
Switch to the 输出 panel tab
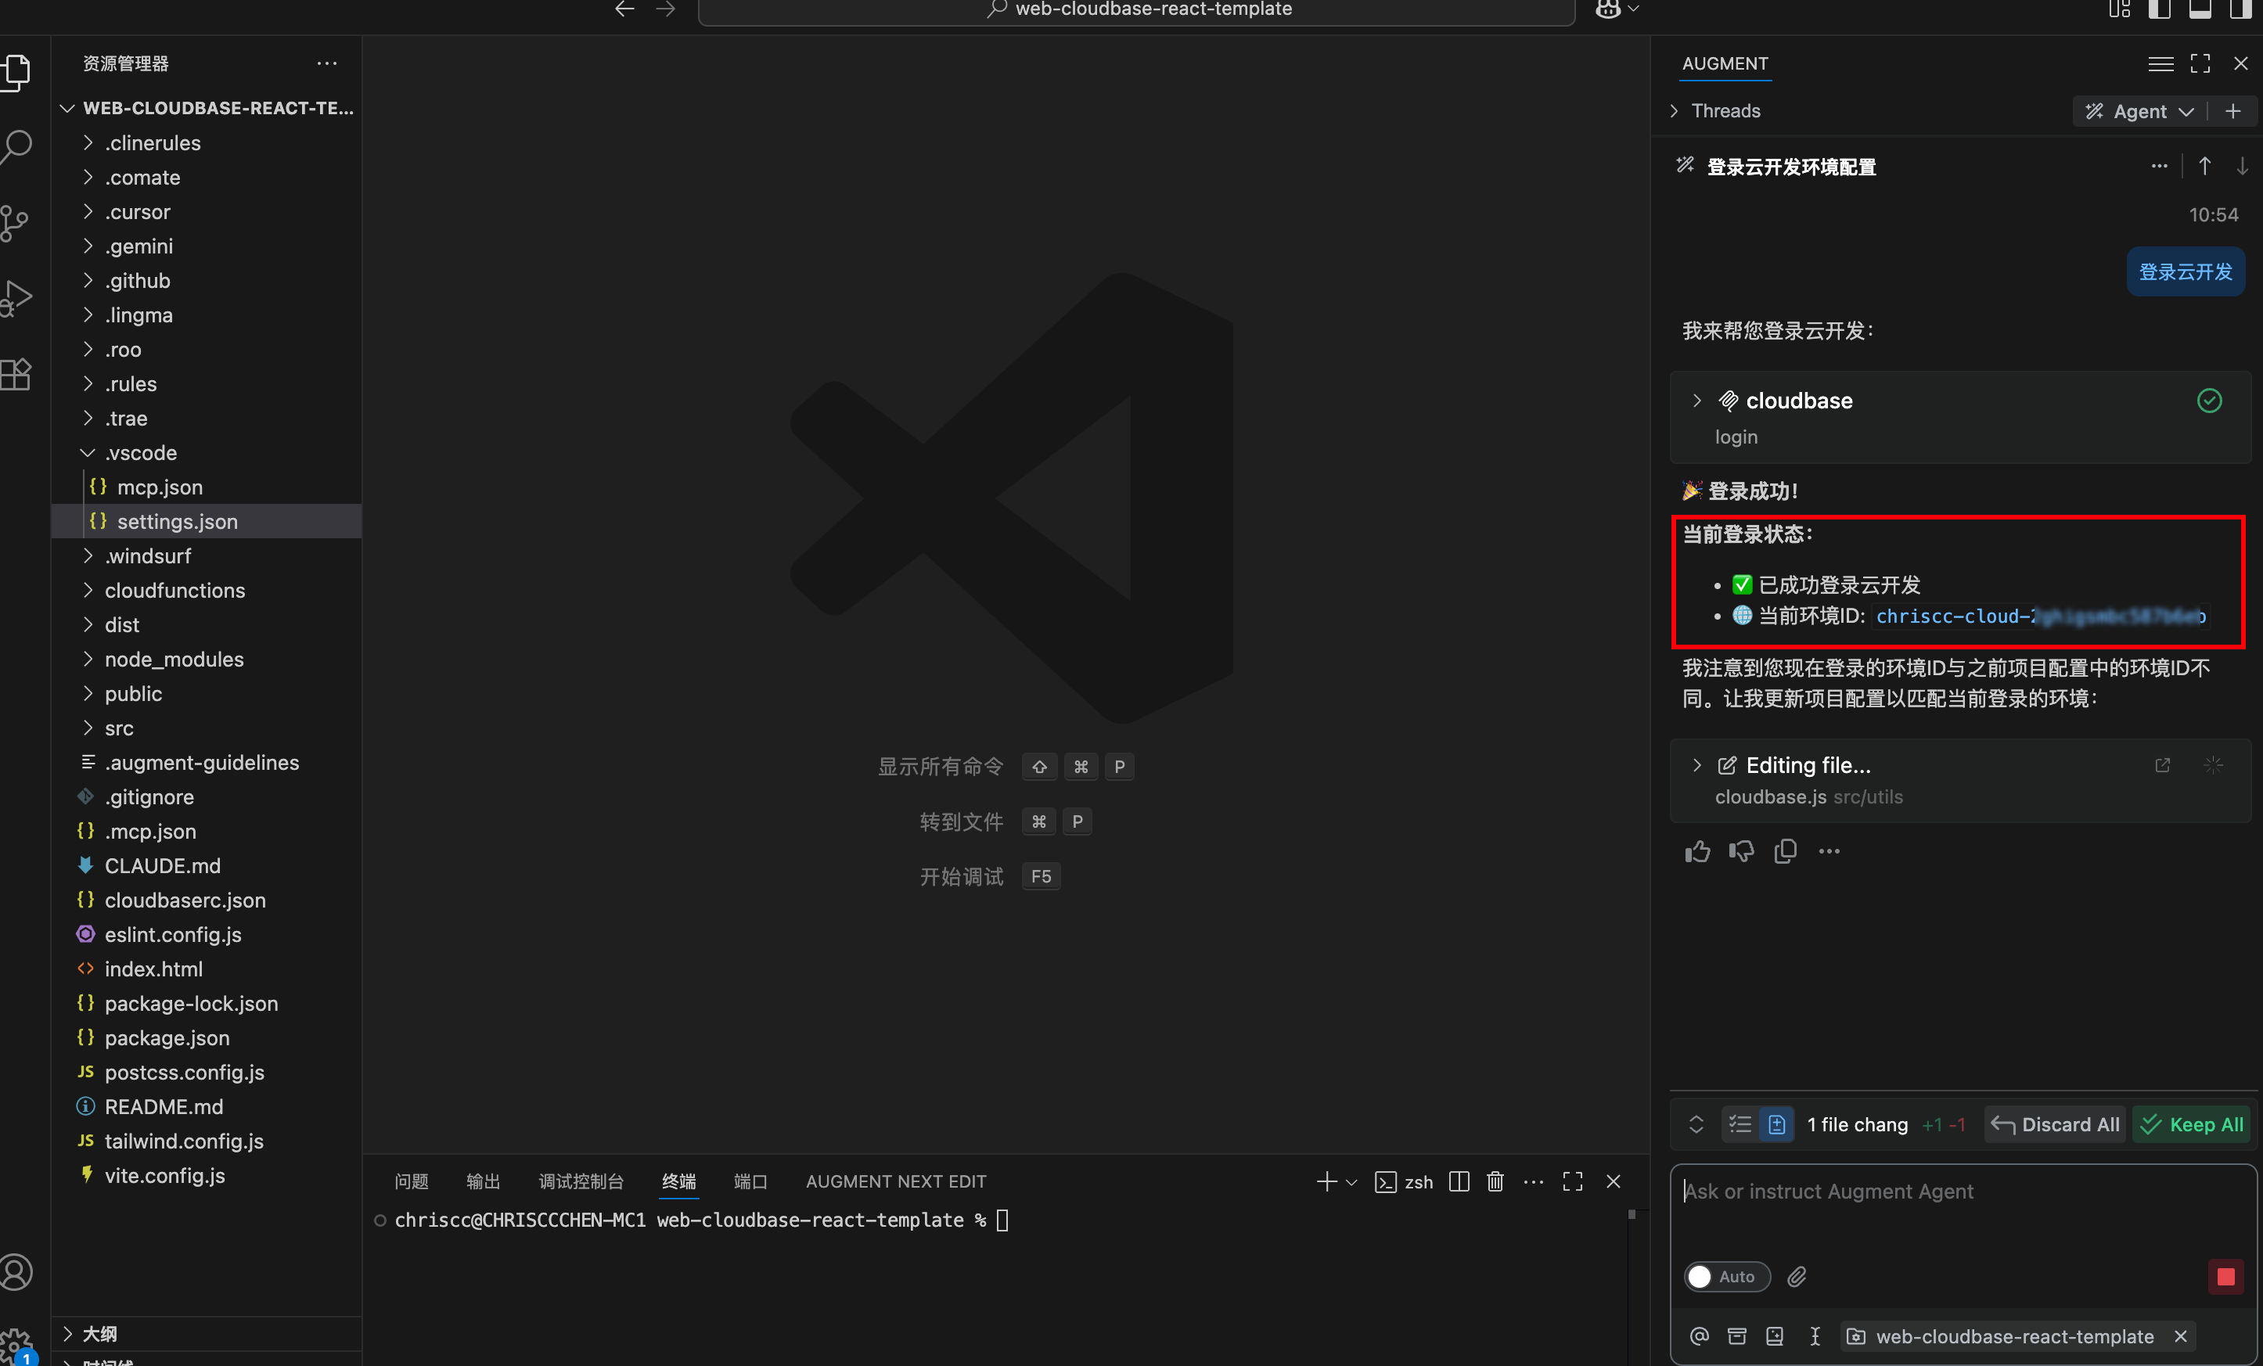click(483, 1181)
